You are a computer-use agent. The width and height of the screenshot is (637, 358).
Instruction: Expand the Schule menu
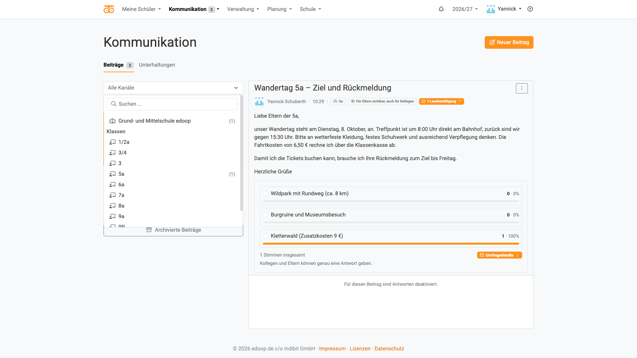pyautogui.click(x=311, y=9)
